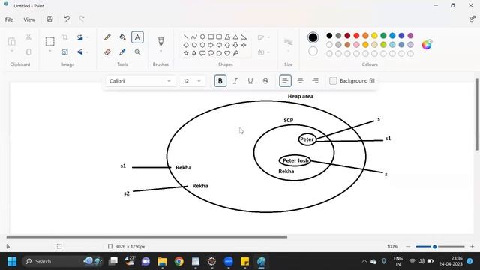Select the Colour picker eyedropper tool
480x270 pixels.
tap(122, 52)
